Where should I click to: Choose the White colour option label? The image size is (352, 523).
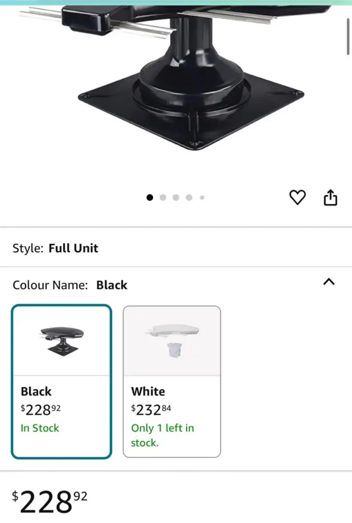[148, 391]
